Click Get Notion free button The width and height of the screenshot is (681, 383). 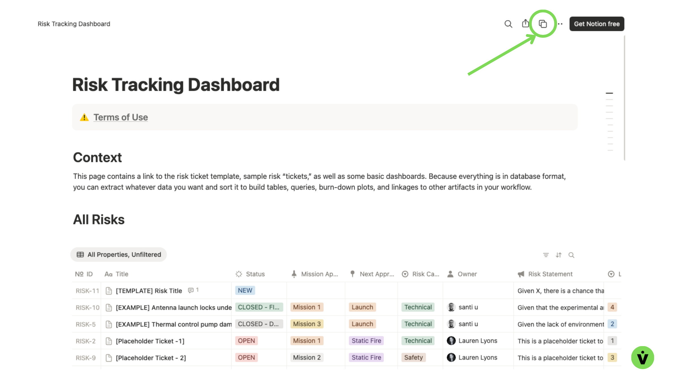[x=596, y=24]
